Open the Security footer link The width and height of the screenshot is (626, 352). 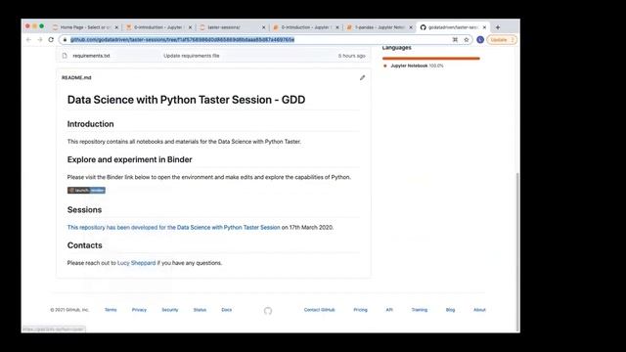click(x=170, y=310)
